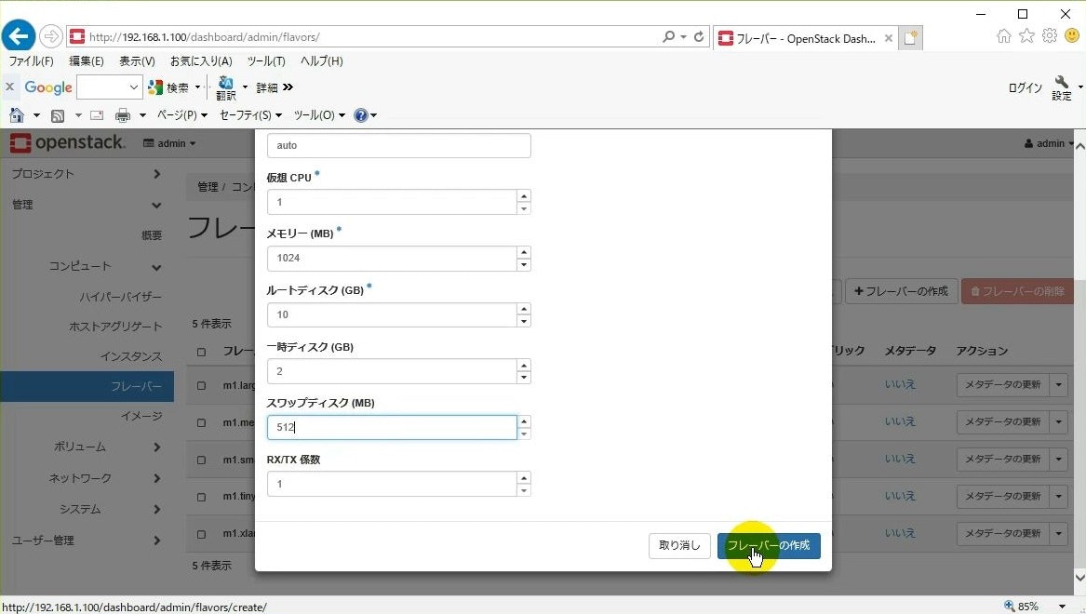Viewport: 1086px width, 614px height.
Task: Open the 85% zoom level dropdown
Action: pyautogui.click(x=1062, y=607)
